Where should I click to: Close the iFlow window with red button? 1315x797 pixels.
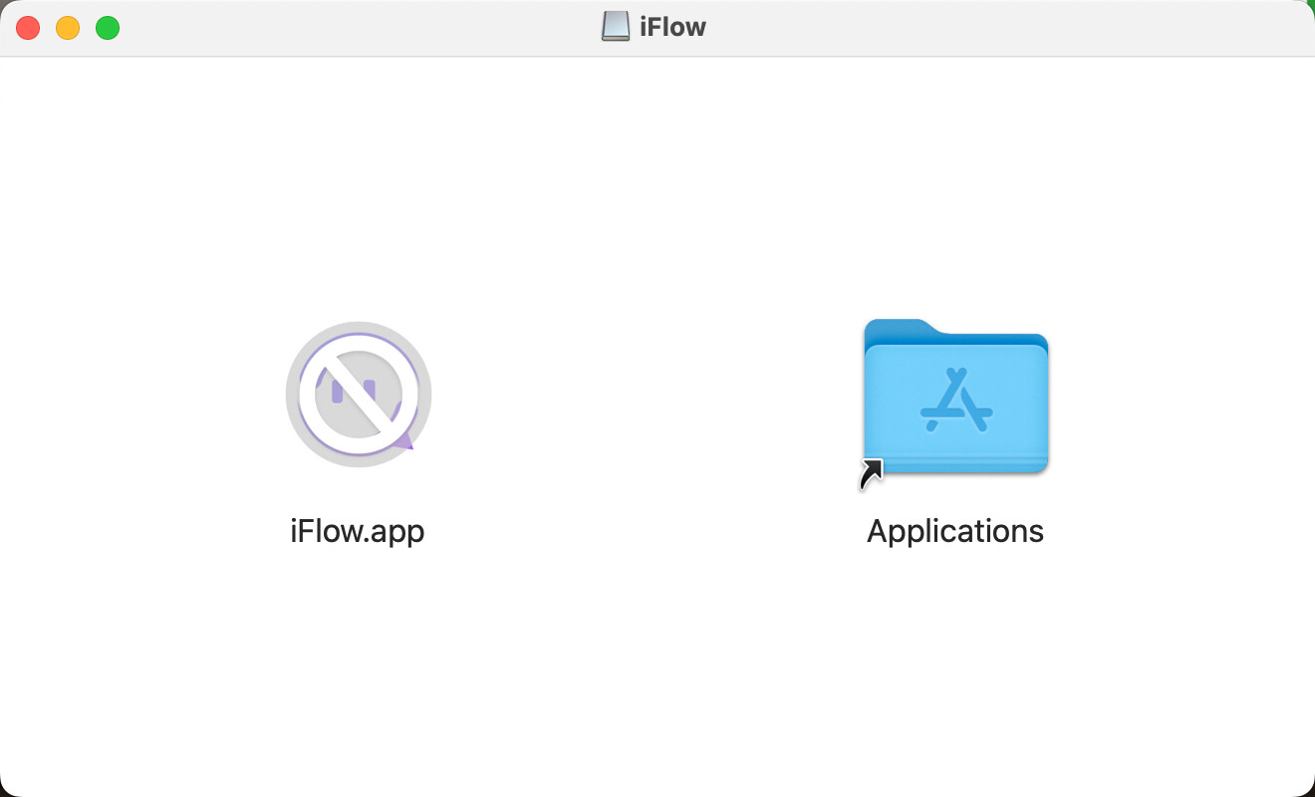[28, 28]
